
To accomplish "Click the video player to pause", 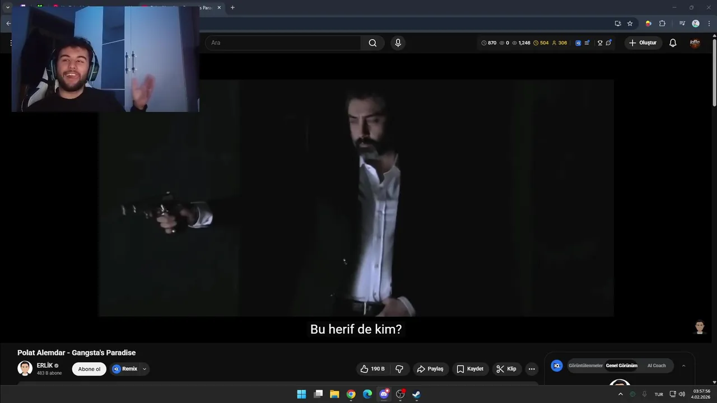I will [x=356, y=198].
